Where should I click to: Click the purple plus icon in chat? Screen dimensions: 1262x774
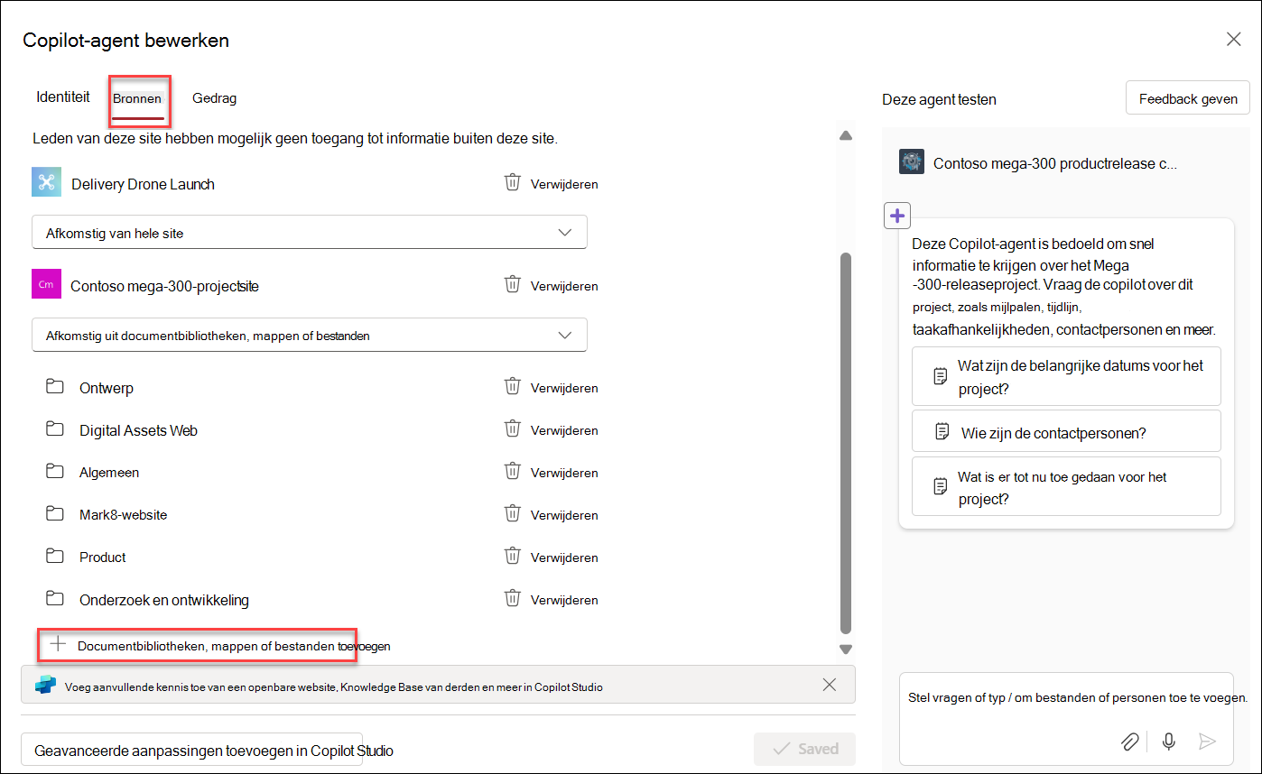click(x=896, y=216)
